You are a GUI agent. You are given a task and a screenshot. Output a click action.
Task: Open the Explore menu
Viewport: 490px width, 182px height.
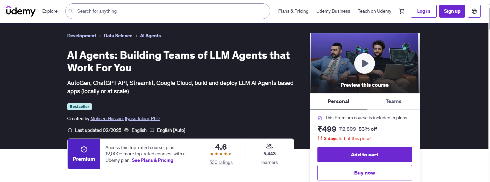tap(50, 11)
